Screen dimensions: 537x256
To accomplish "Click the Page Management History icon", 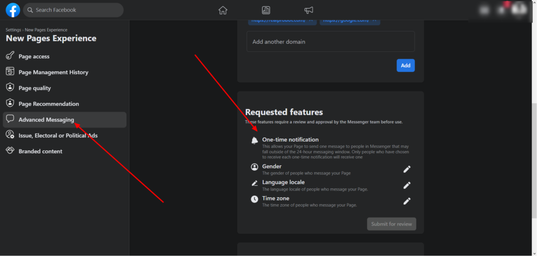I will [10, 72].
